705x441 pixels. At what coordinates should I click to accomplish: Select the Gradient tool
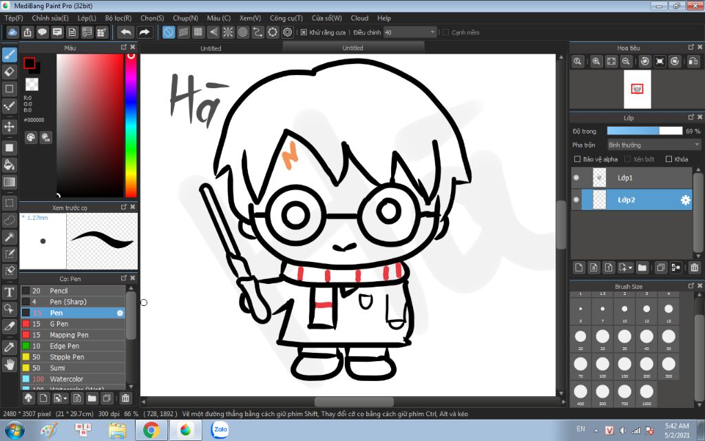tap(9, 182)
